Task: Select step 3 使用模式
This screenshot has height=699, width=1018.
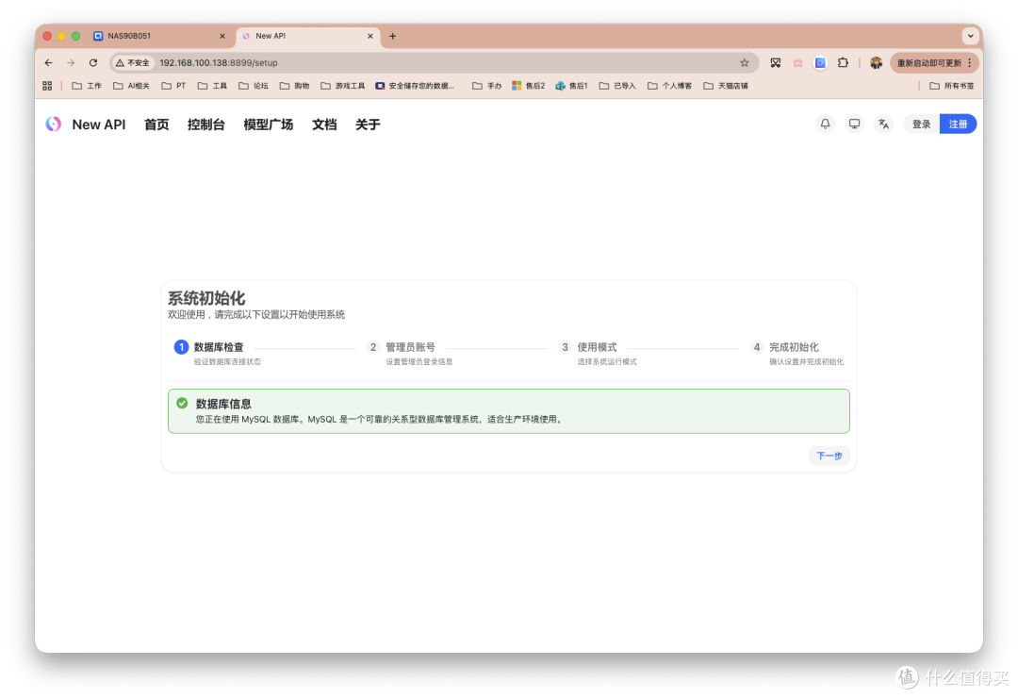Action: (x=598, y=353)
